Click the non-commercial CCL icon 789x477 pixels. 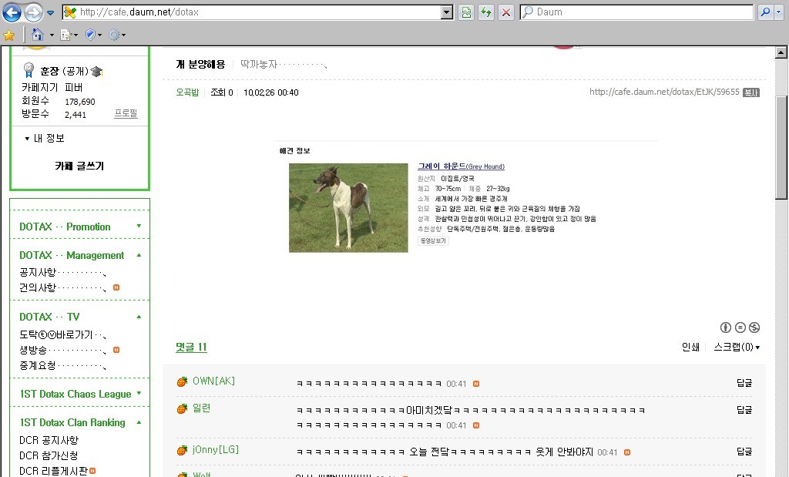coord(754,328)
